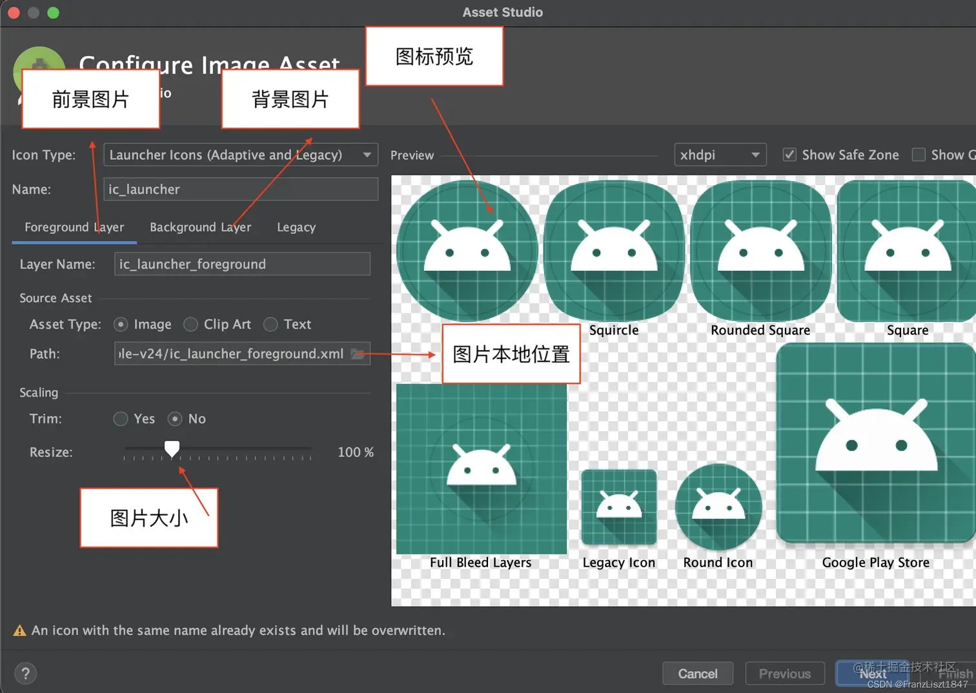Viewport: 976px width, 693px height.
Task: Set Trim to No
Action: coord(175,419)
